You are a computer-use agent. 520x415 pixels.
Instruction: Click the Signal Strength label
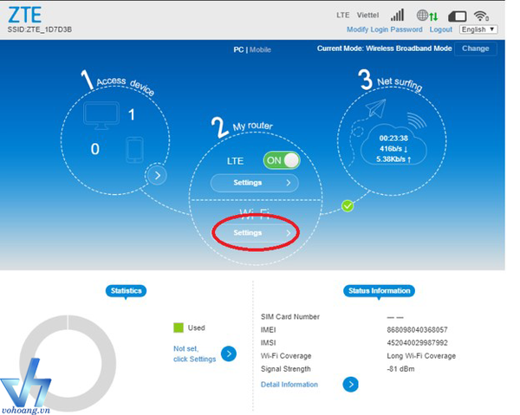point(286,369)
